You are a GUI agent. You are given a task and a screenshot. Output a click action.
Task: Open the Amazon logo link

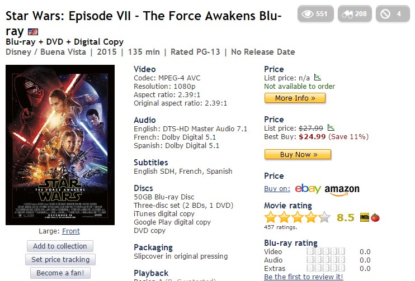tap(342, 189)
